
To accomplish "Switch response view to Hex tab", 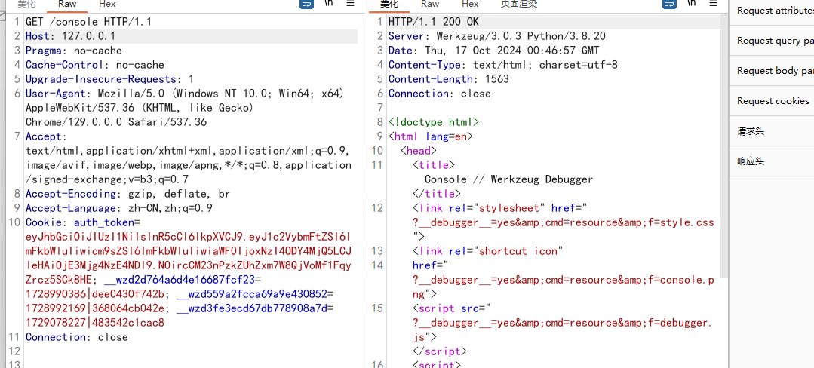I will (x=470, y=4).
